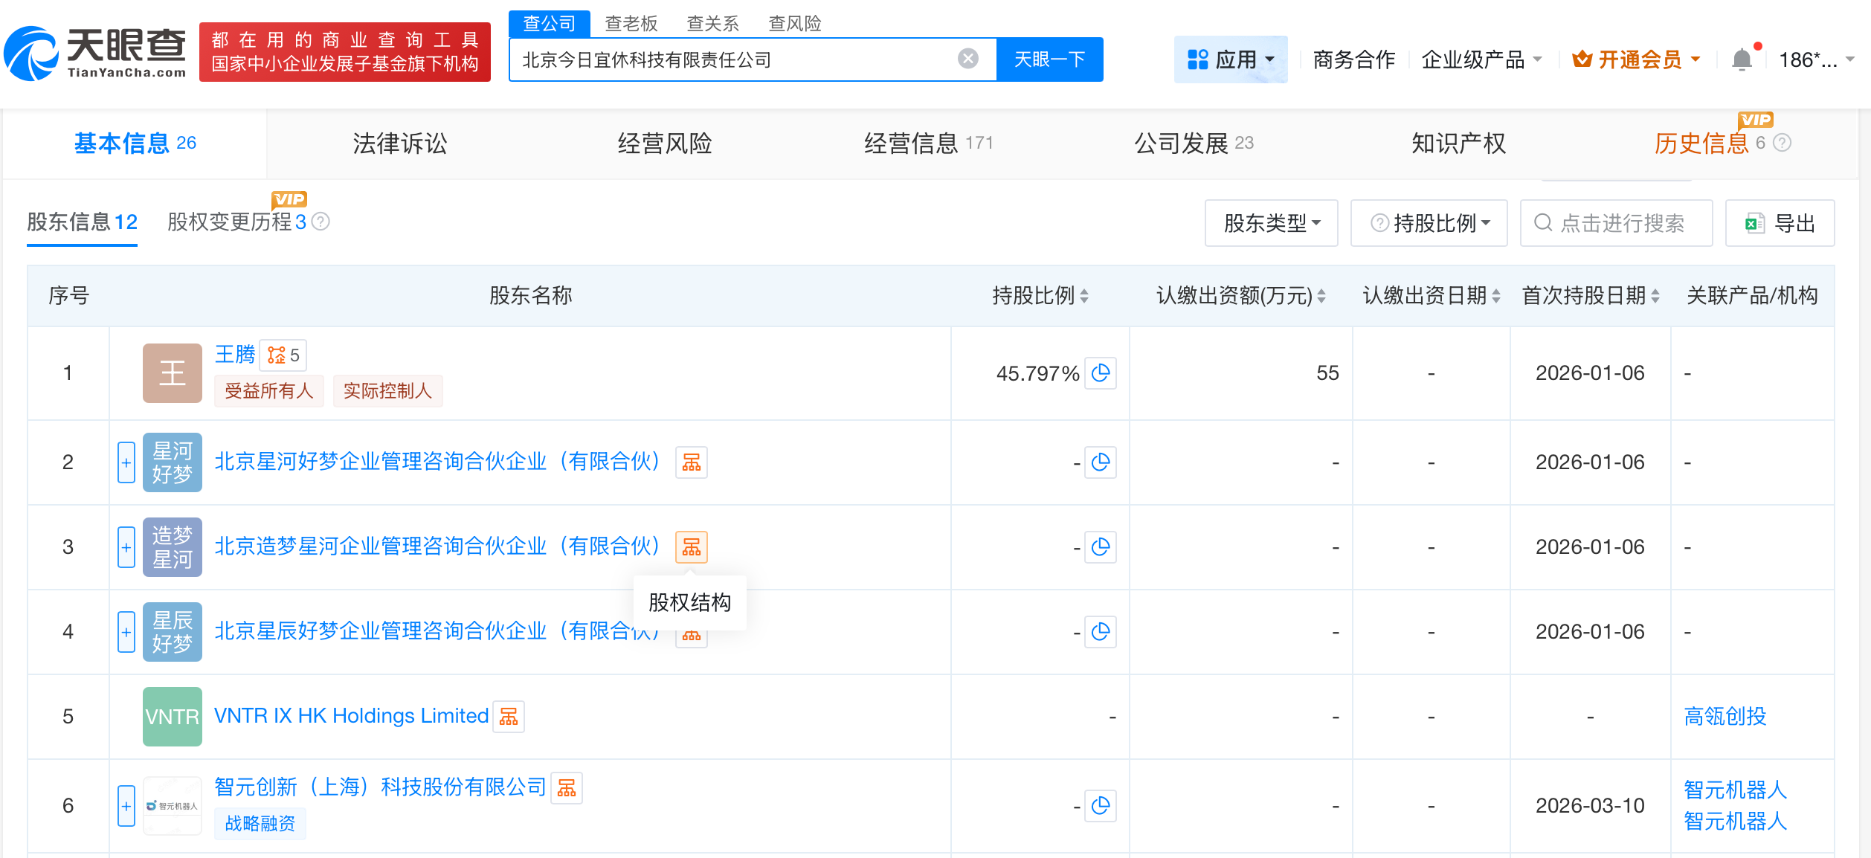Click pie chart icon in 北京造梦星河 row

click(x=1101, y=547)
